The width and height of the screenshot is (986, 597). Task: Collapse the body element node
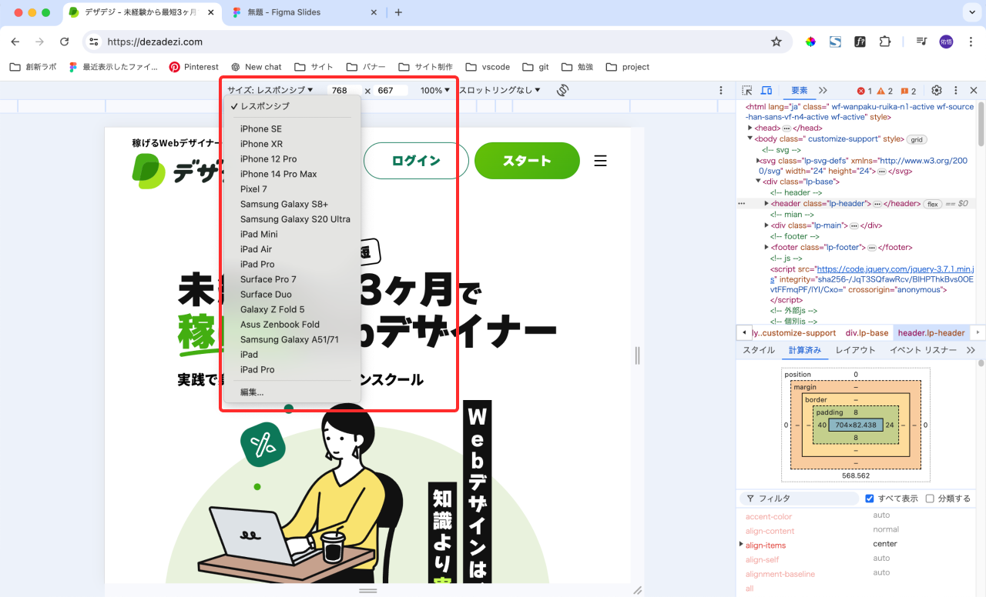click(x=750, y=138)
